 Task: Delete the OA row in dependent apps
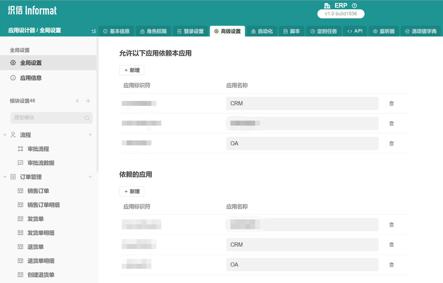click(x=391, y=265)
